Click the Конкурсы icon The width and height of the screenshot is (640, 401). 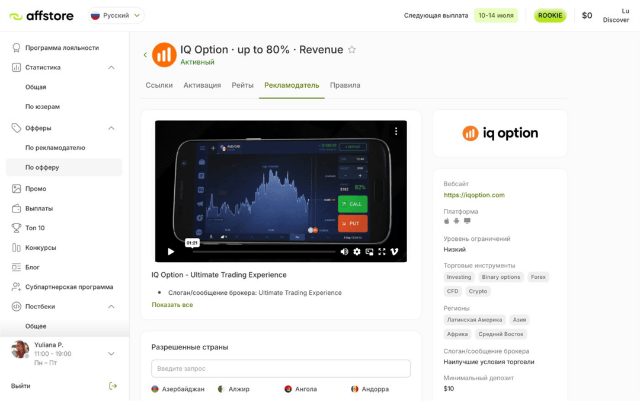[17, 247]
